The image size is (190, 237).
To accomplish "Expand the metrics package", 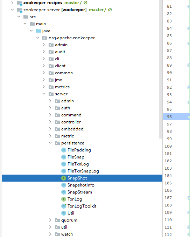I will tap(44, 87).
